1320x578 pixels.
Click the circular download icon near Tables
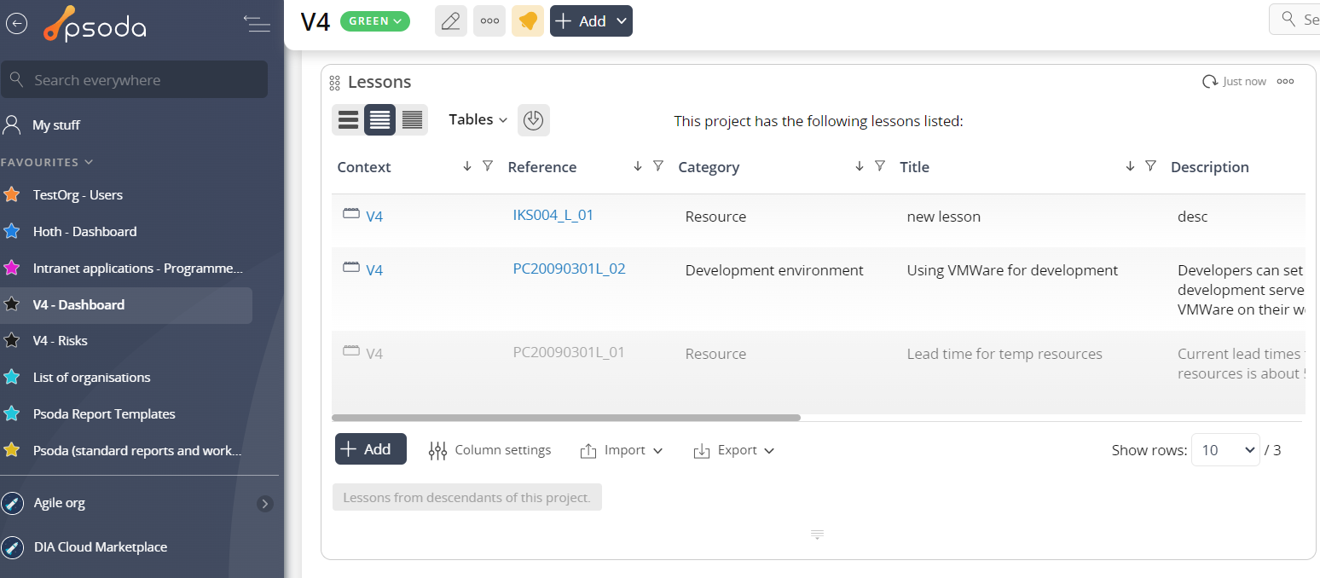[x=533, y=120]
